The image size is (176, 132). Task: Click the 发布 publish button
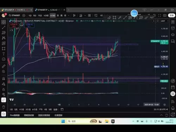coord(171,15)
